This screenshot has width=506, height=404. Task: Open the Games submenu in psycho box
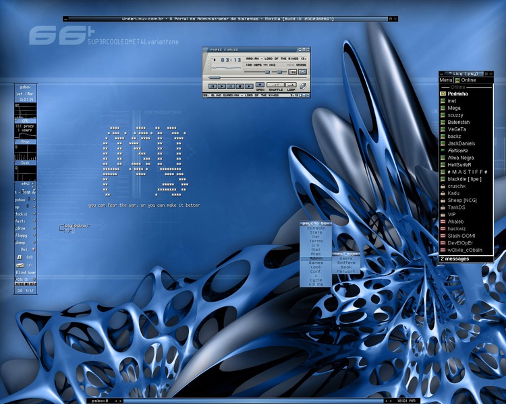pyautogui.click(x=316, y=263)
